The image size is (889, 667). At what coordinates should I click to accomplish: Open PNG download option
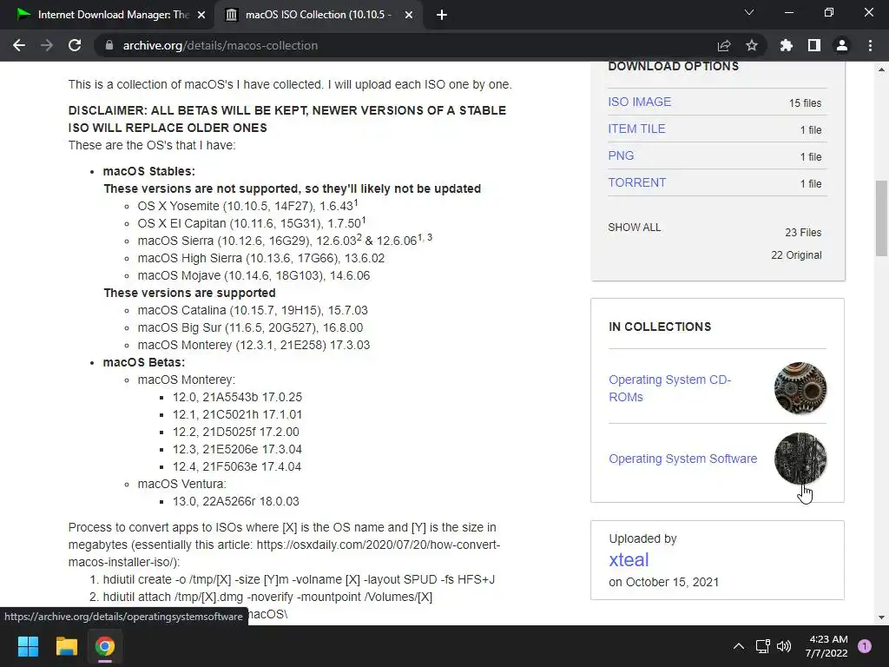click(x=621, y=155)
